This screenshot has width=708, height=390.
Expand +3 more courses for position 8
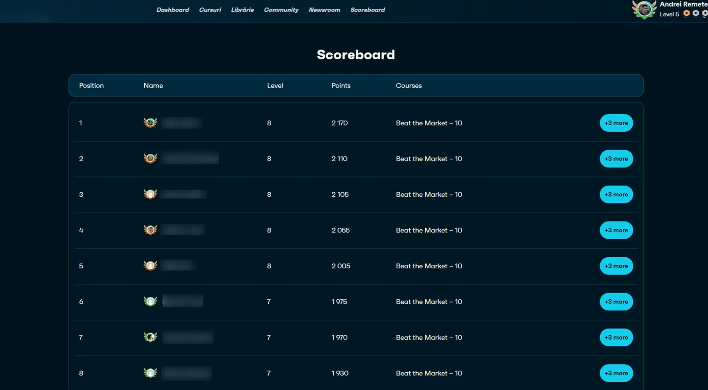coord(616,373)
